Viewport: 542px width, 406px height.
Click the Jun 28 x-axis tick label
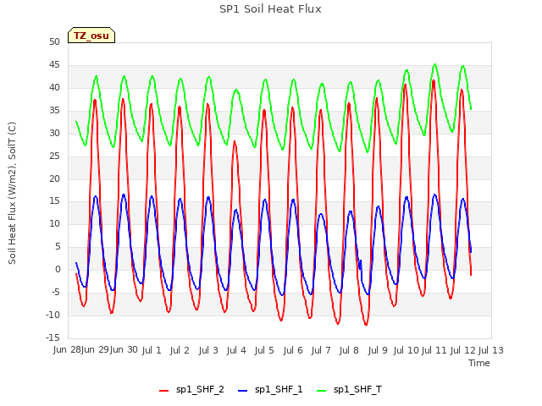[67, 350]
